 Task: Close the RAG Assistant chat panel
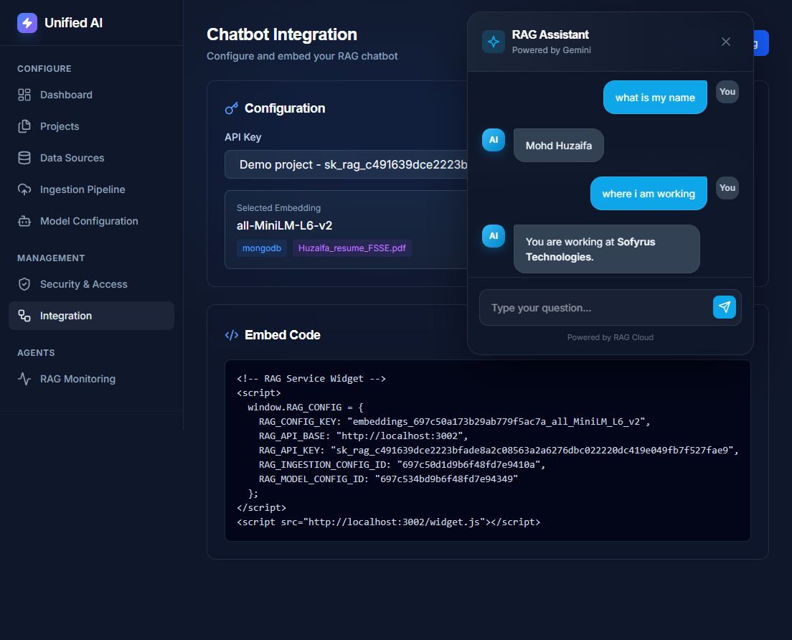(x=726, y=42)
